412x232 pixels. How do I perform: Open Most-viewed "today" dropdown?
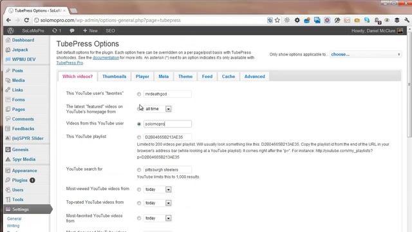pos(158,189)
